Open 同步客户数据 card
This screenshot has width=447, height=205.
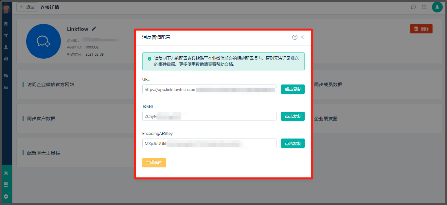click(x=75, y=119)
